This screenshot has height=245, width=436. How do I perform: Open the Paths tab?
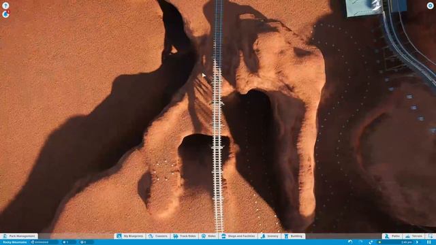pyautogui.click(x=392, y=236)
